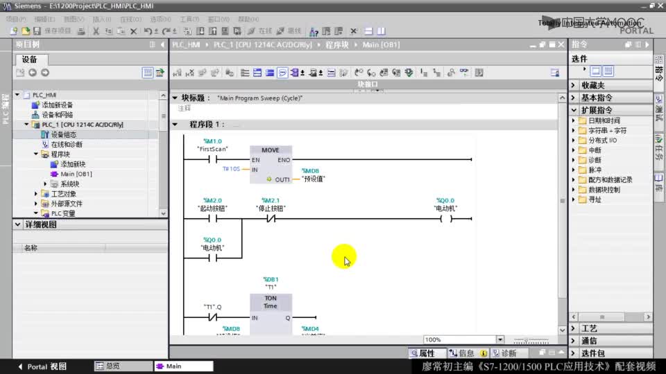The width and height of the screenshot is (666, 374).
Task: Collapse the 程序块 folder
Action: pos(36,154)
